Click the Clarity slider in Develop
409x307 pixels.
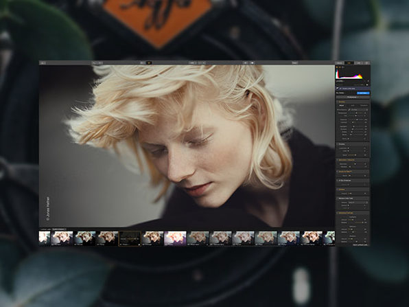point(355,139)
